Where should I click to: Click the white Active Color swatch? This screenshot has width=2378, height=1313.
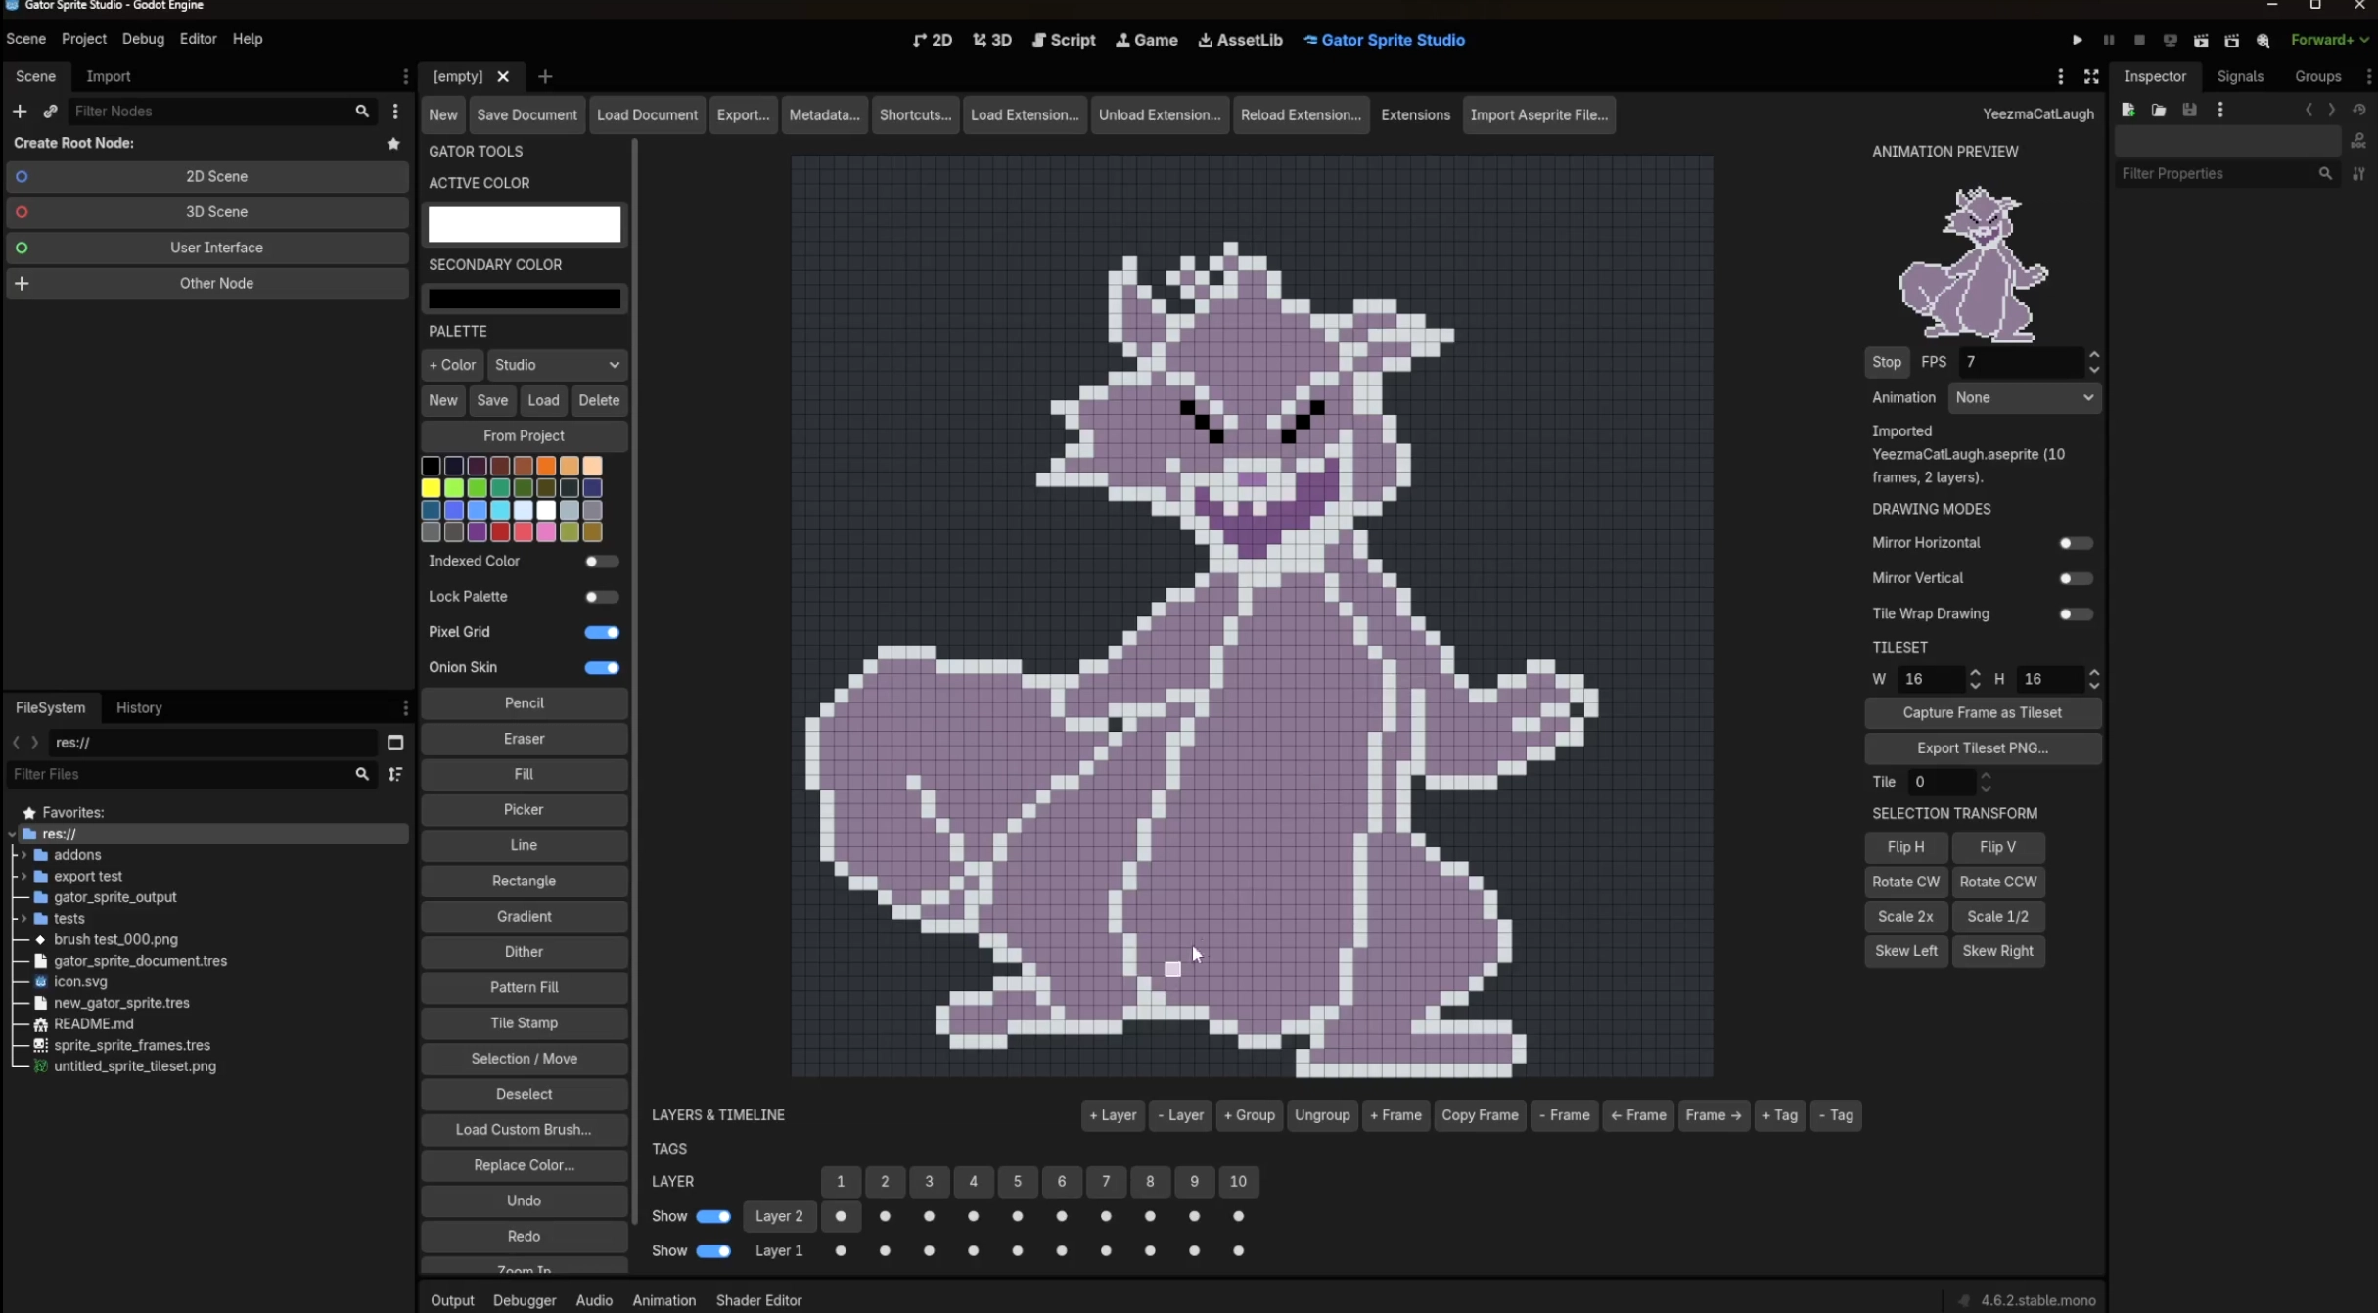[524, 224]
